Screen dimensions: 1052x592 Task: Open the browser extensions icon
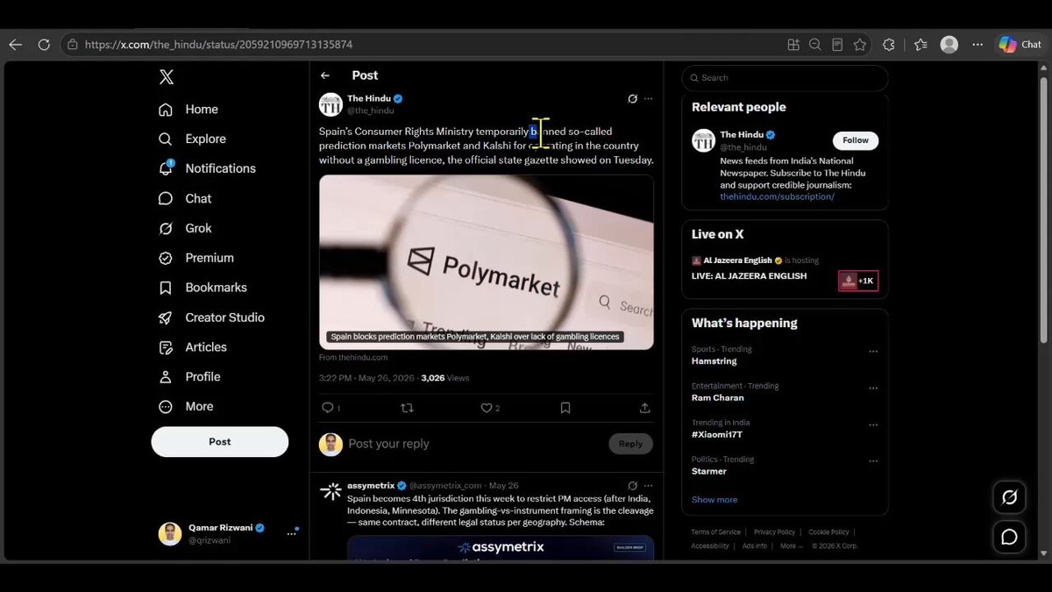pos(889,45)
